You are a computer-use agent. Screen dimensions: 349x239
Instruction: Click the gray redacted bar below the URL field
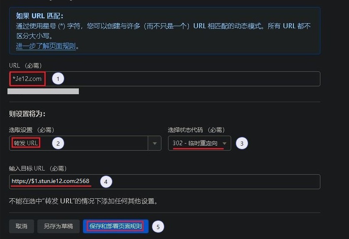pyautogui.click(x=43, y=91)
